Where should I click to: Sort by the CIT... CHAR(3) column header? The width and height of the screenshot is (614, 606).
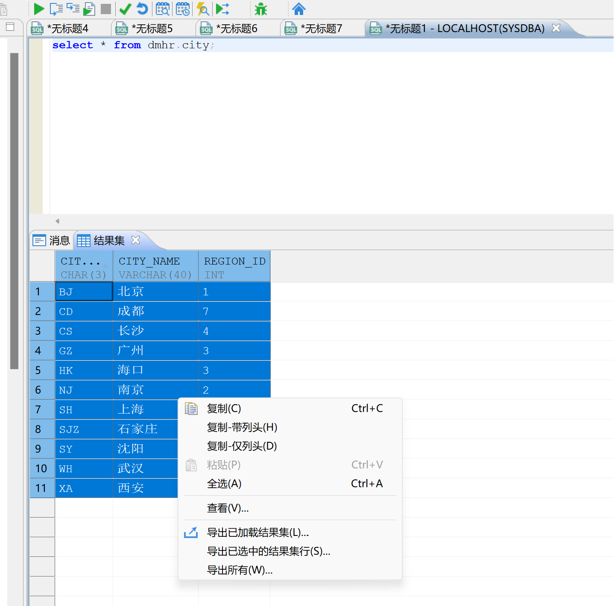[84, 267]
